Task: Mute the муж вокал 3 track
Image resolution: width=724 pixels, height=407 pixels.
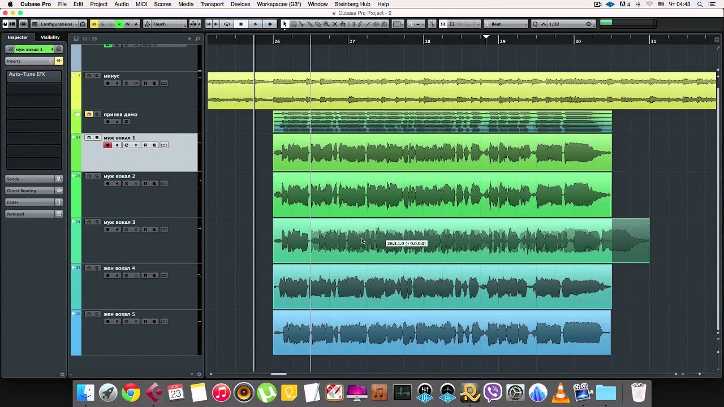Action: pyautogui.click(x=89, y=222)
